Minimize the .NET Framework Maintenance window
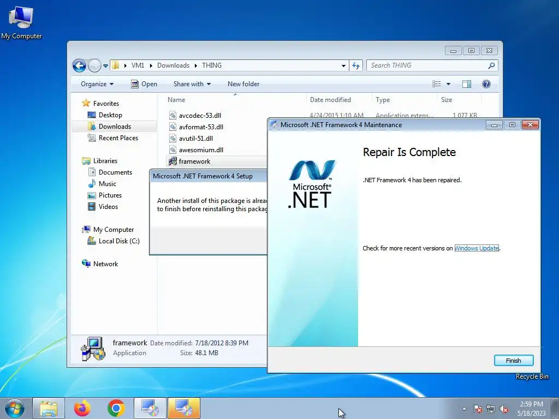The image size is (559, 419). pos(494,125)
